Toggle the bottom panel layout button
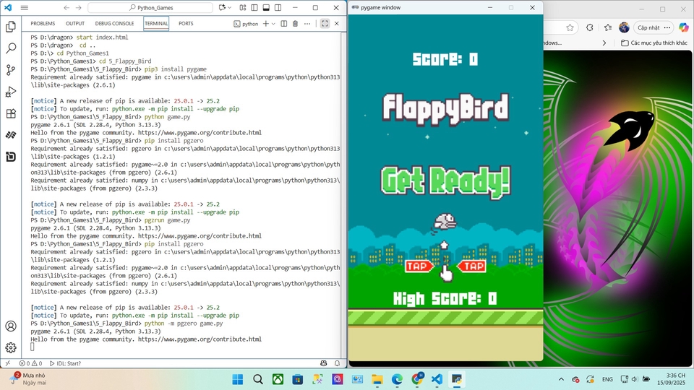 (x=267, y=8)
